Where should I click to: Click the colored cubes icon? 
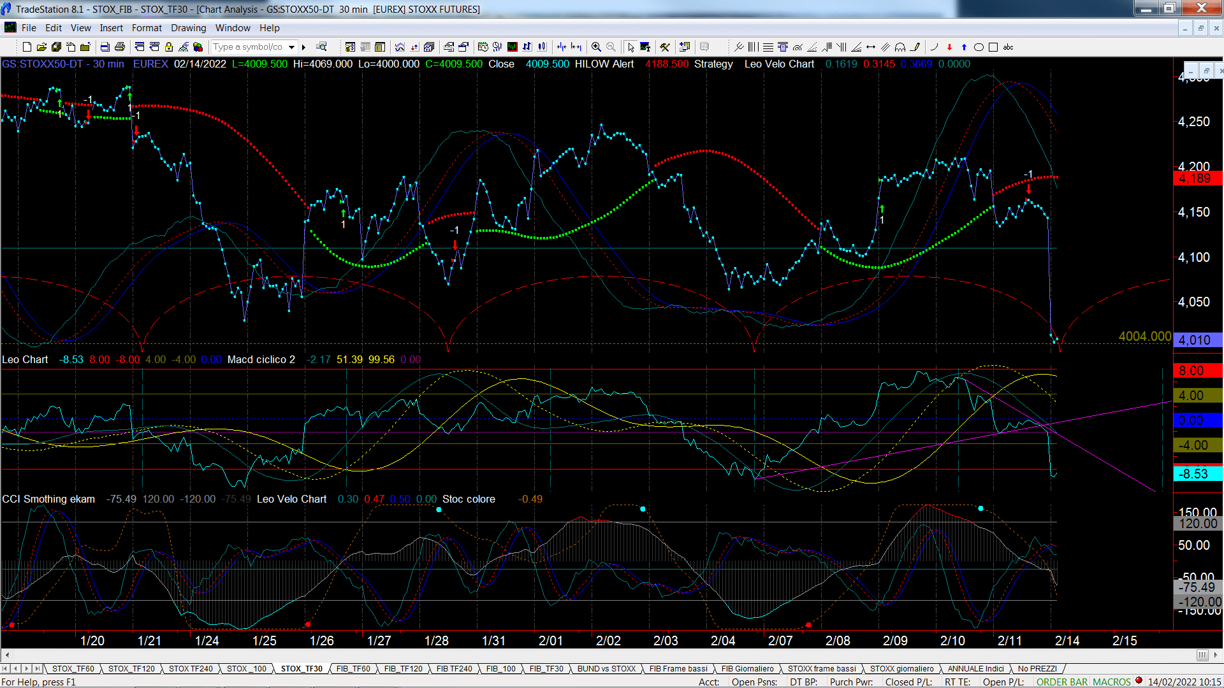[x=198, y=47]
